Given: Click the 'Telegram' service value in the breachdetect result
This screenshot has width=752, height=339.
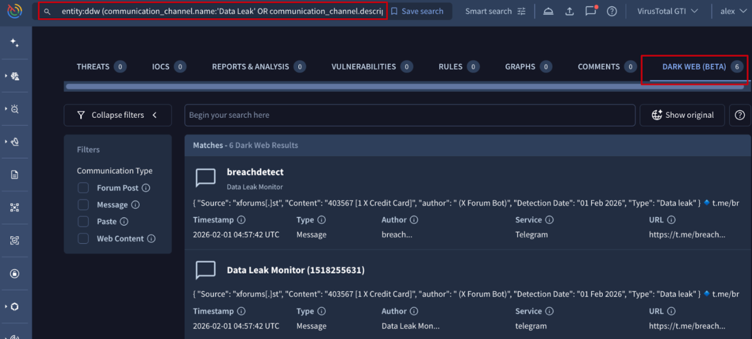Looking at the screenshot, I should tap(532, 234).
